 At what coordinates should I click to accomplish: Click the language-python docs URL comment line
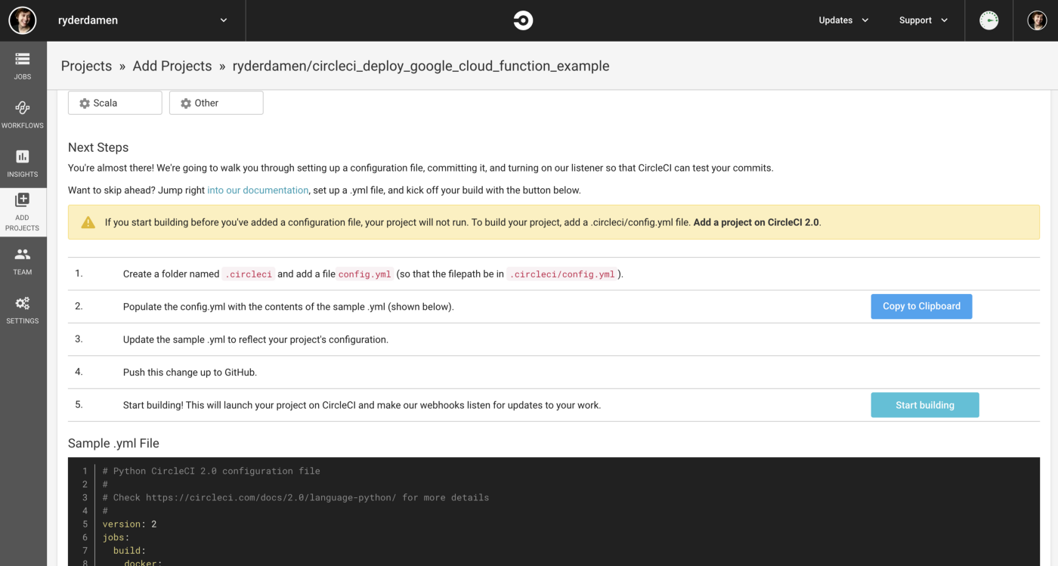(x=295, y=497)
